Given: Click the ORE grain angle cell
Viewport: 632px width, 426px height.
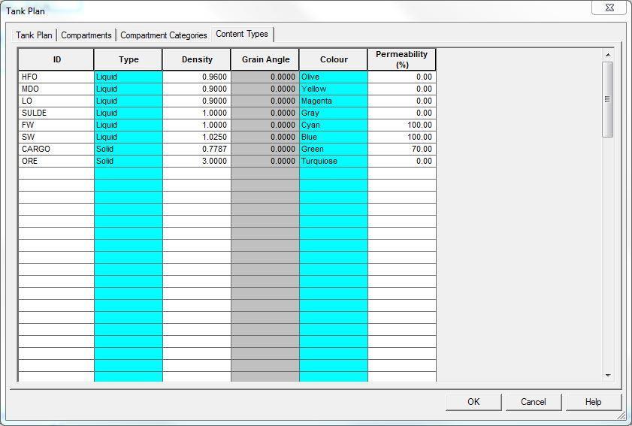Looking at the screenshot, I should point(265,162).
